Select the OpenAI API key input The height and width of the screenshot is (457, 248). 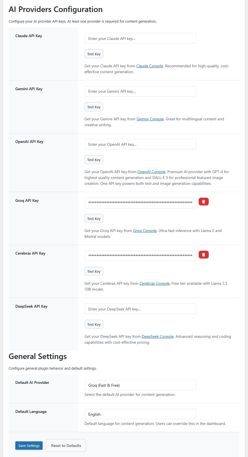pyautogui.click(x=140, y=144)
